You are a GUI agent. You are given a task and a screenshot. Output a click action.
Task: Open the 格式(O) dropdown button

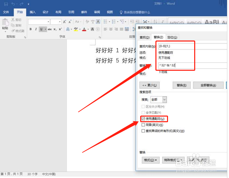point(150,160)
